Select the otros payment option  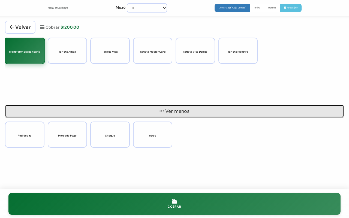point(153,135)
